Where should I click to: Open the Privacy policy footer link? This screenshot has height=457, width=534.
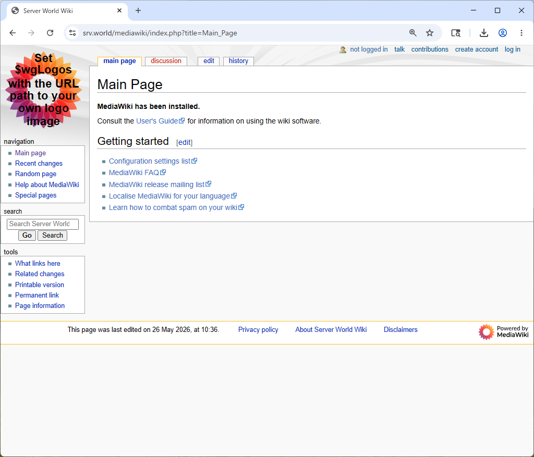pyautogui.click(x=258, y=330)
